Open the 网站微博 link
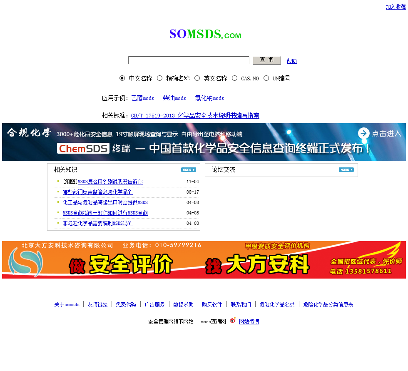 (x=249, y=321)
